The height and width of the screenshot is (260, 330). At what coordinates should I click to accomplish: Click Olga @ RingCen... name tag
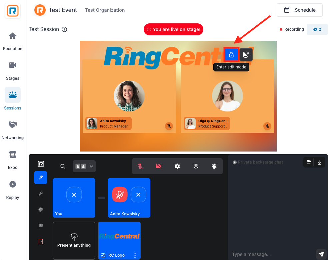207,123
